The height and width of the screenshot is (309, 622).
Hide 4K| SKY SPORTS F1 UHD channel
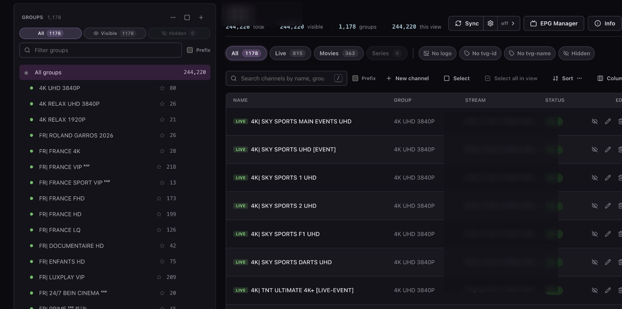pos(595,234)
